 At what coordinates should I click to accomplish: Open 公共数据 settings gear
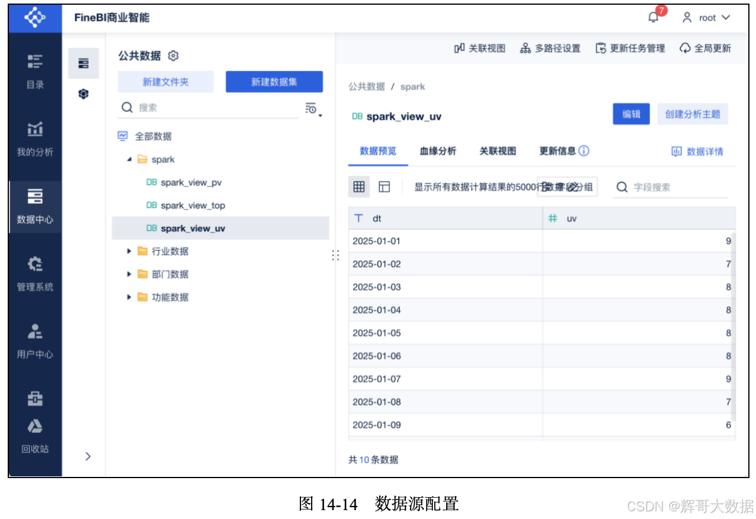click(173, 56)
